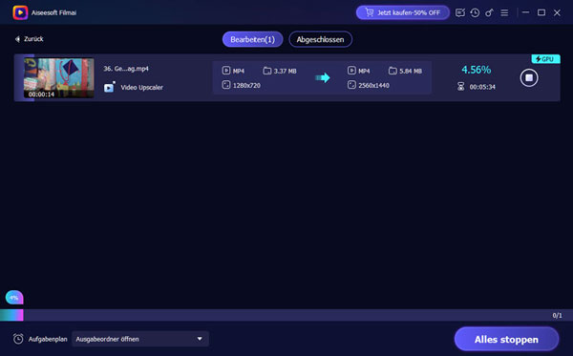Screen dimensions: 573x356
Task: Open the Aufgabenplan clock icon
Action: point(18,339)
